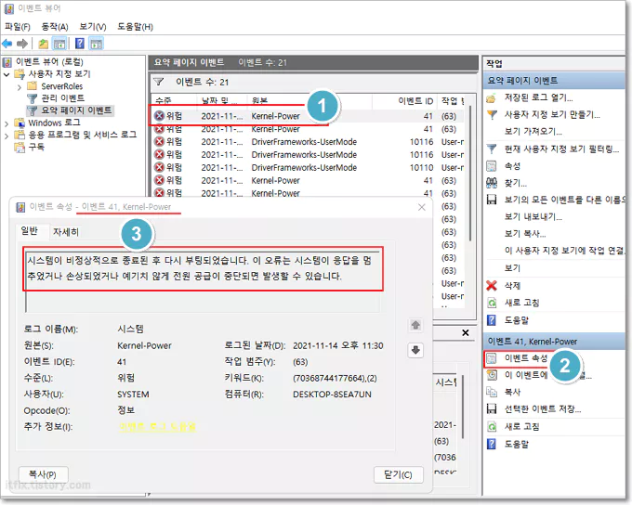Close the preview pane with X
The height and width of the screenshot is (505, 632).
466,333
